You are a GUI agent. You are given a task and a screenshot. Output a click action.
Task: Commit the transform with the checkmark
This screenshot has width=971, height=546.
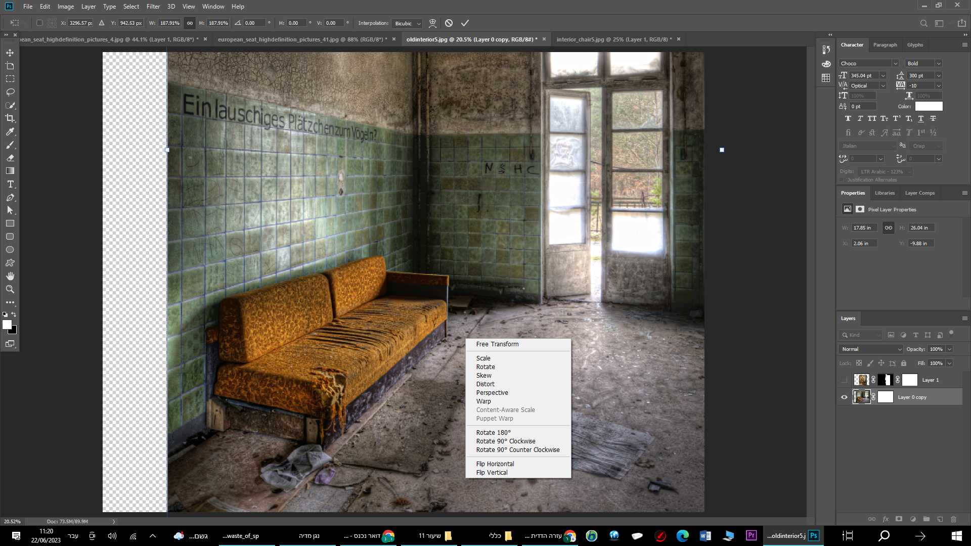(x=465, y=23)
